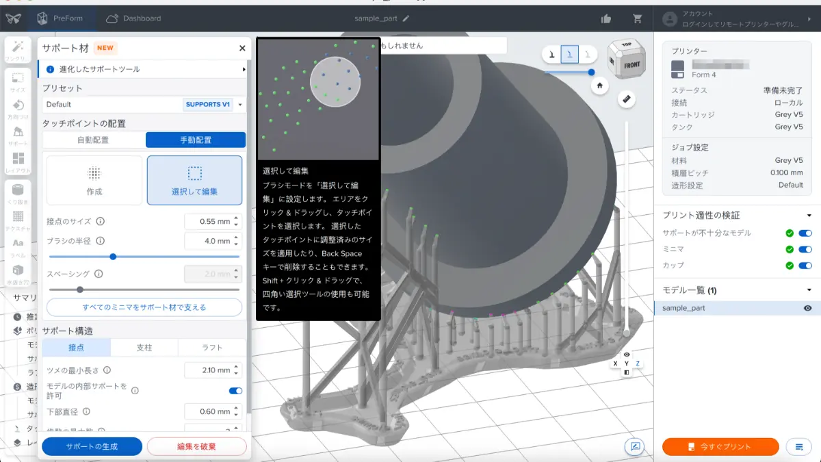
Task: Expand the 進化したサポートツール info row
Action: click(x=144, y=69)
